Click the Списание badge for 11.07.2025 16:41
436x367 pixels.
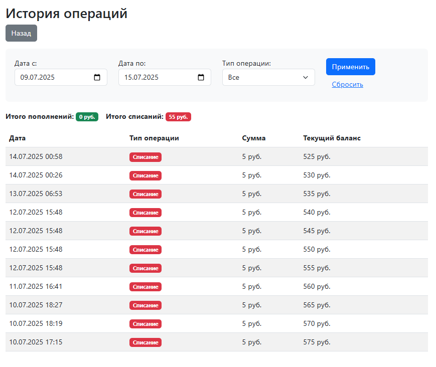(x=146, y=287)
